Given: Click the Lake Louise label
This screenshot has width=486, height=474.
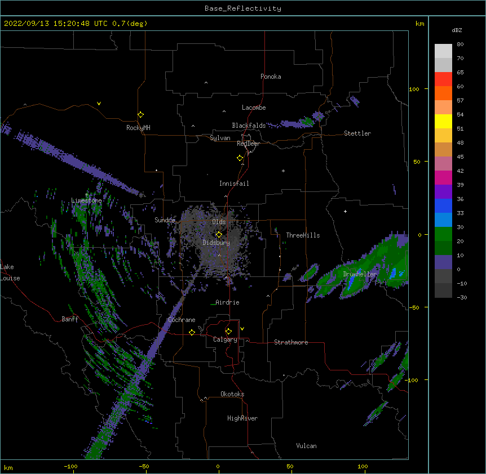Looking at the screenshot, I should point(10,272).
